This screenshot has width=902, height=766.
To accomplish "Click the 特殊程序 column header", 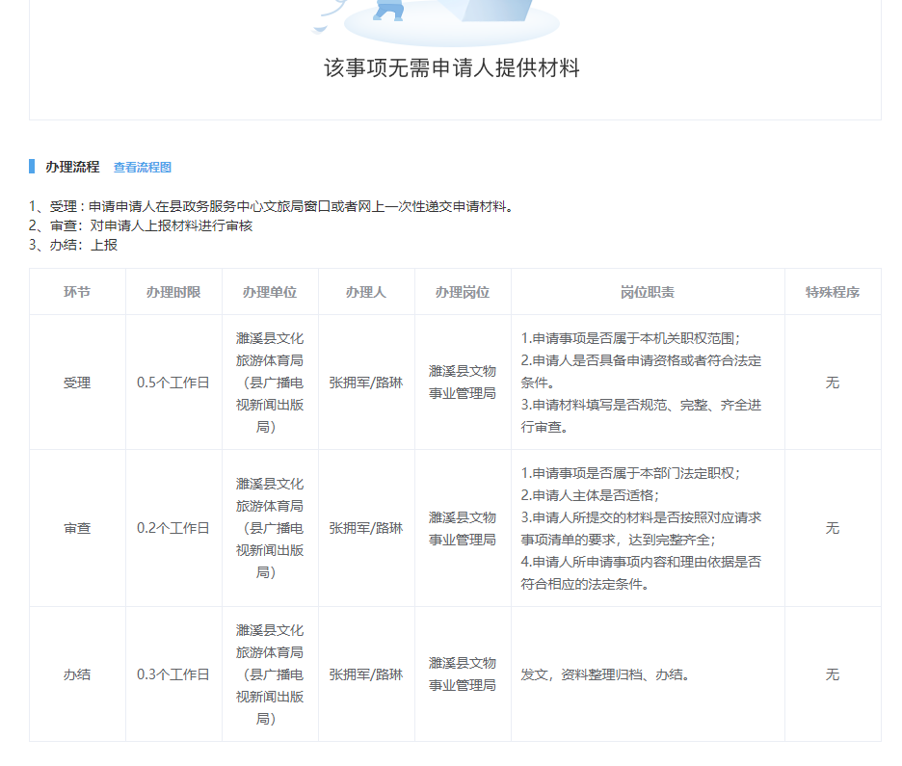I will click(x=833, y=292).
